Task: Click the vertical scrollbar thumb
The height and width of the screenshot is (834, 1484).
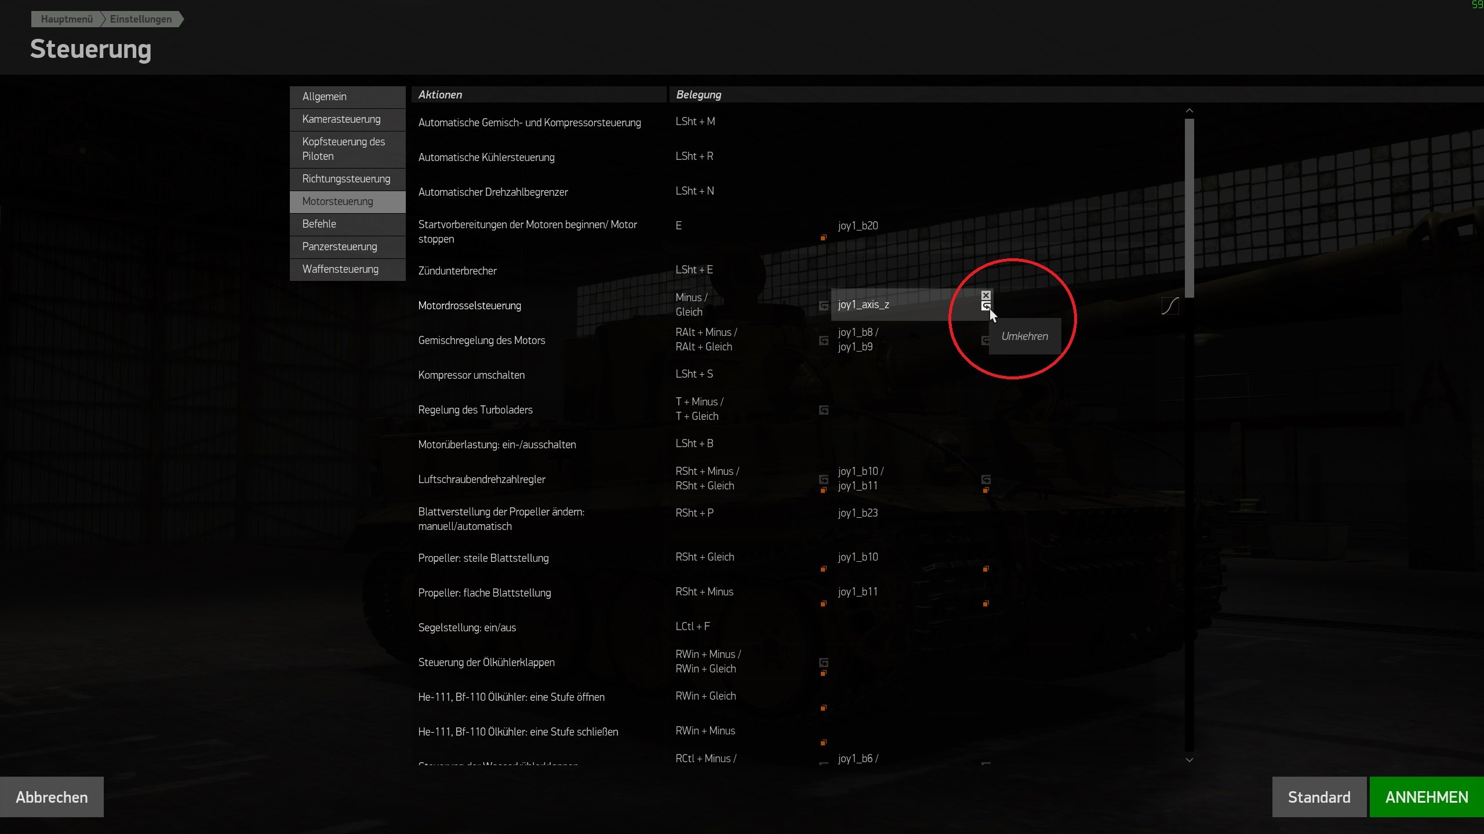Action: (x=1189, y=209)
